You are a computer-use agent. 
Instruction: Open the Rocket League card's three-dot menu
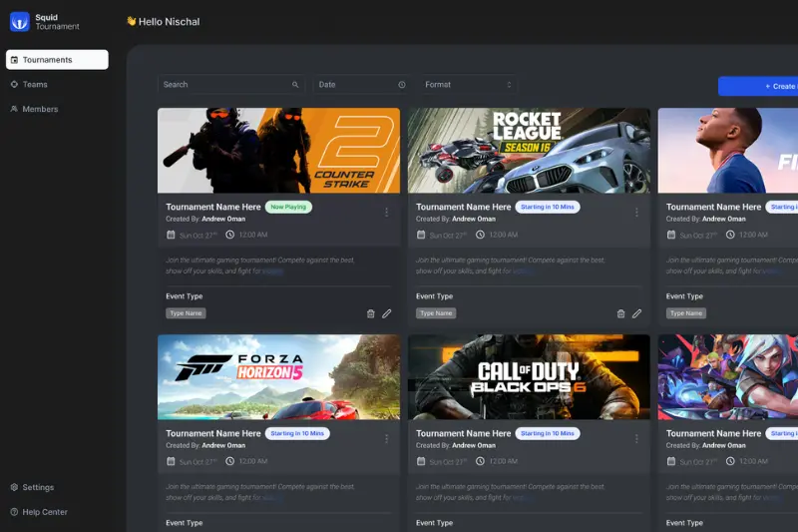click(636, 212)
